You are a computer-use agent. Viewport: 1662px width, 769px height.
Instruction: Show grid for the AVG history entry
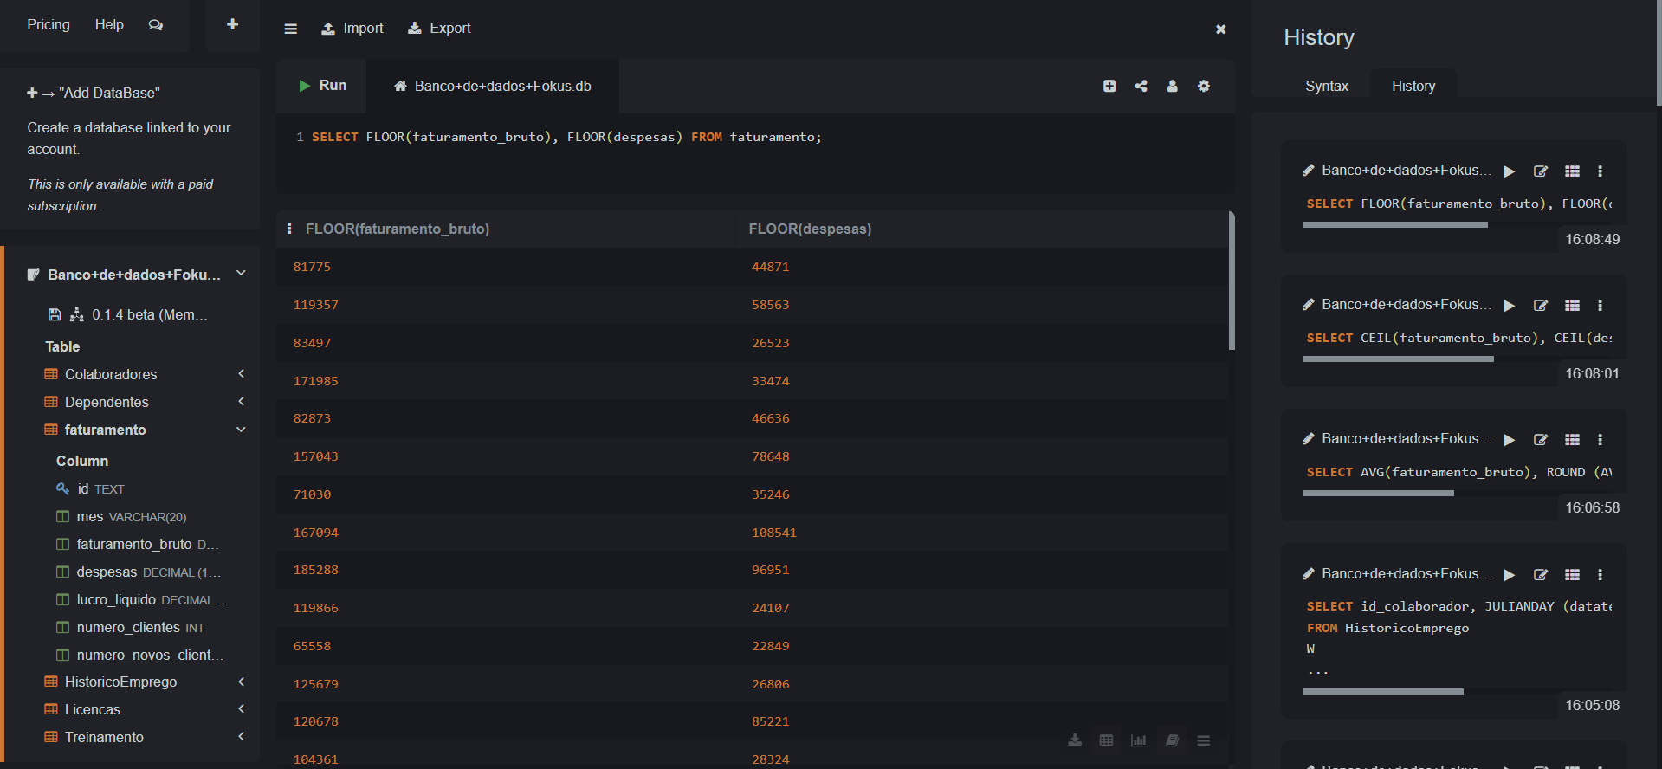[x=1572, y=440]
